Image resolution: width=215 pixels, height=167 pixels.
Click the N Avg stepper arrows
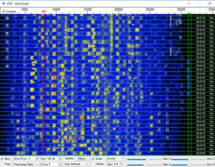tap(60, 164)
